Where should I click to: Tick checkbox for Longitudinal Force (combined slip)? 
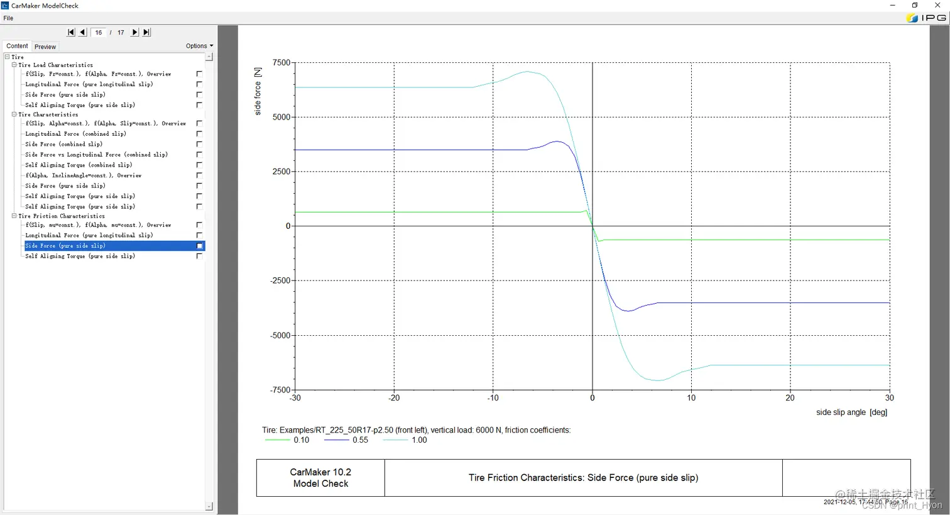tap(199, 134)
